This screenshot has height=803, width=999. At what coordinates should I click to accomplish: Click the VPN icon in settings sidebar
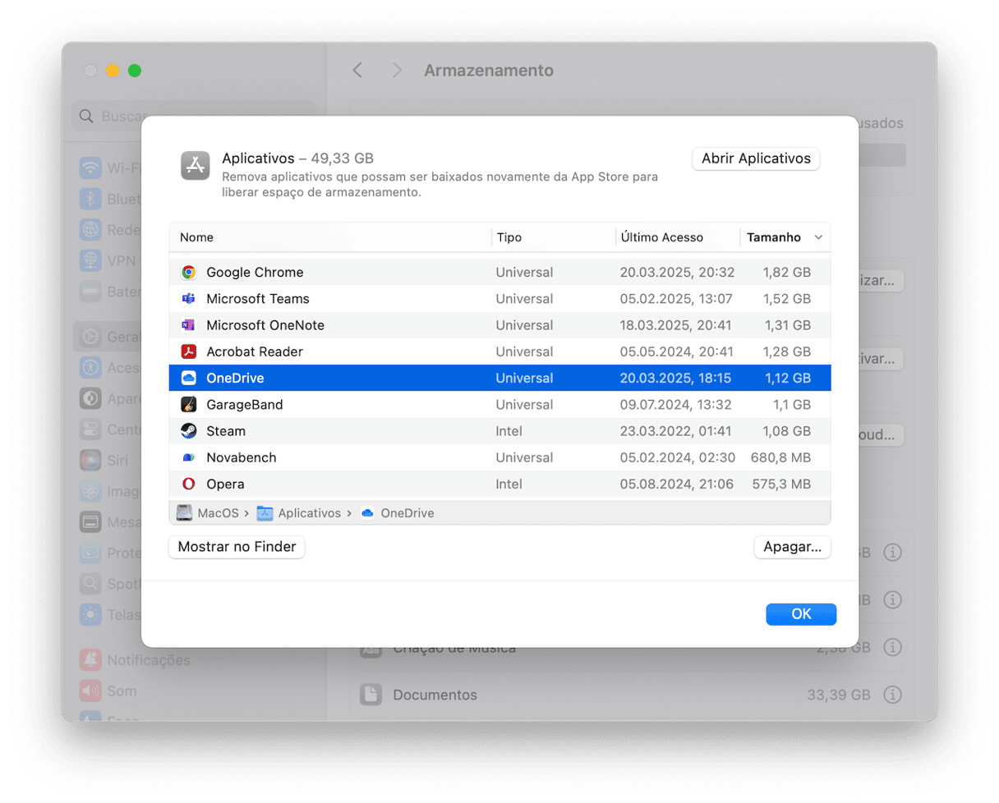click(90, 261)
